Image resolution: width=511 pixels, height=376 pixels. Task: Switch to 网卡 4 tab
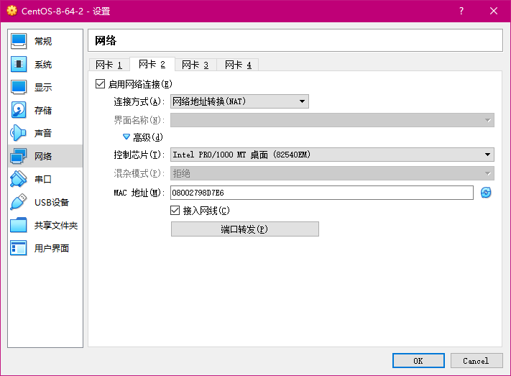point(238,65)
